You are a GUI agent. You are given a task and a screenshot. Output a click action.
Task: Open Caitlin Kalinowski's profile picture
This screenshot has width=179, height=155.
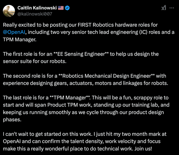9,11
